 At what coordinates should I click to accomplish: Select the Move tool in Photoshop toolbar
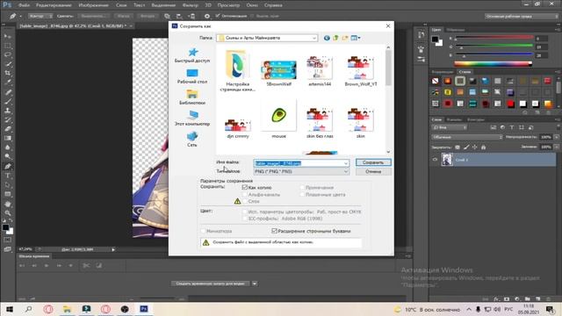pos(8,36)
